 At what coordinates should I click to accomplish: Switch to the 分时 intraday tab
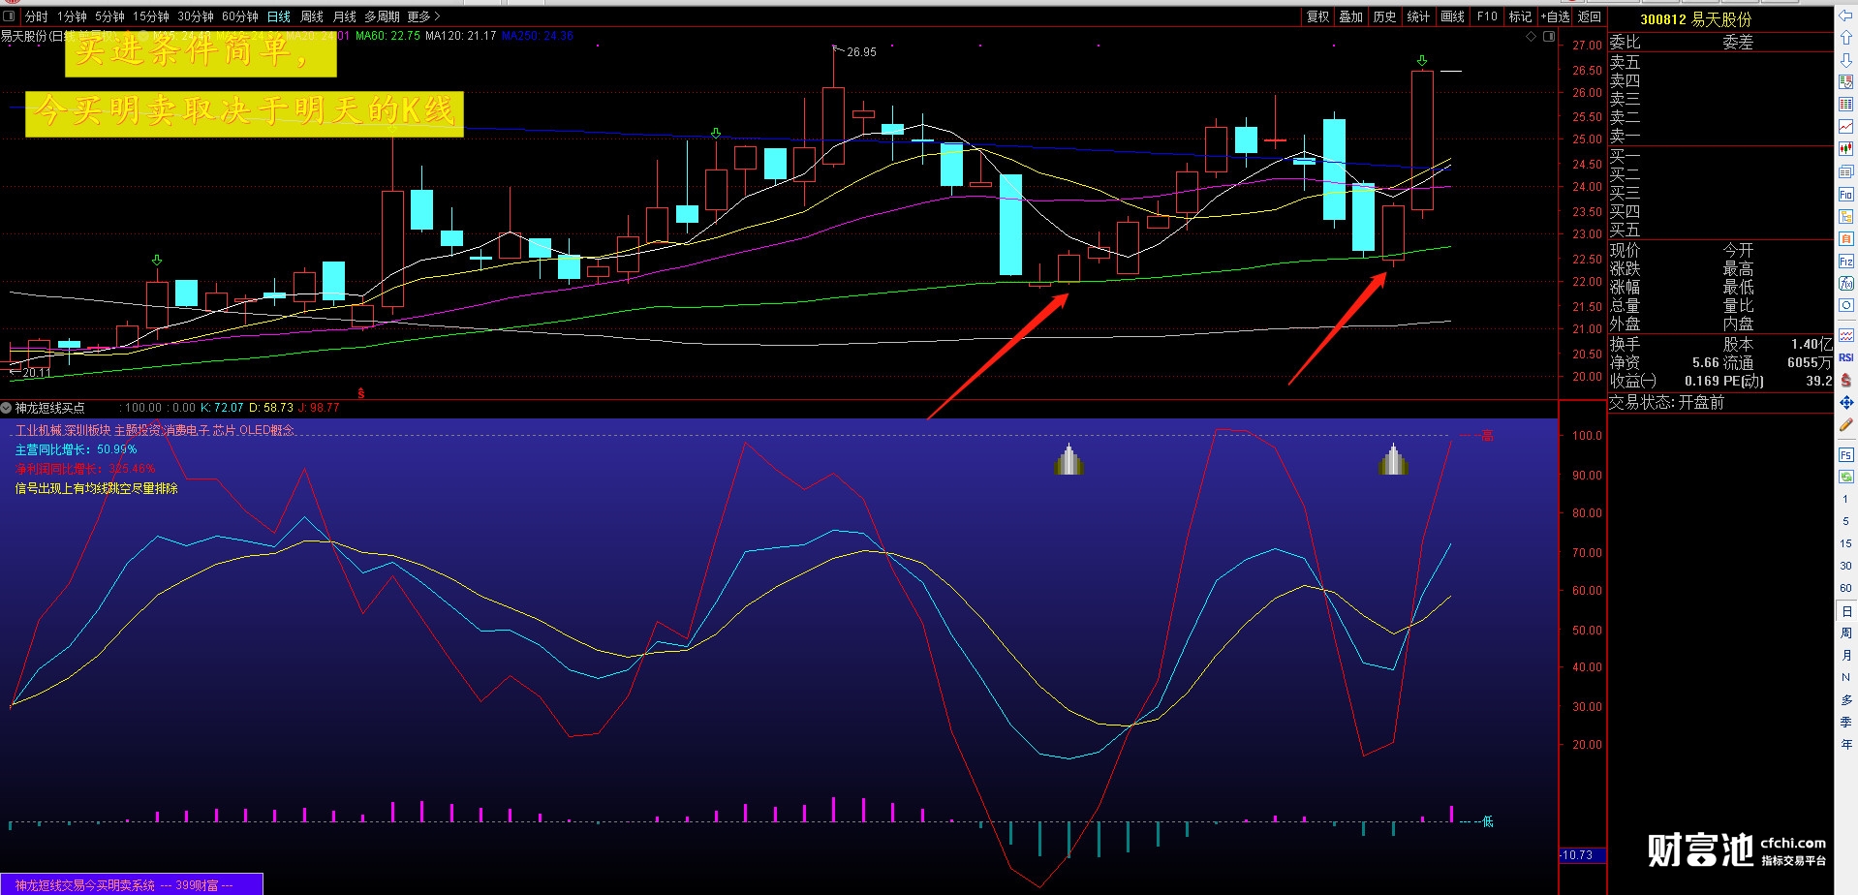(36, 16)
